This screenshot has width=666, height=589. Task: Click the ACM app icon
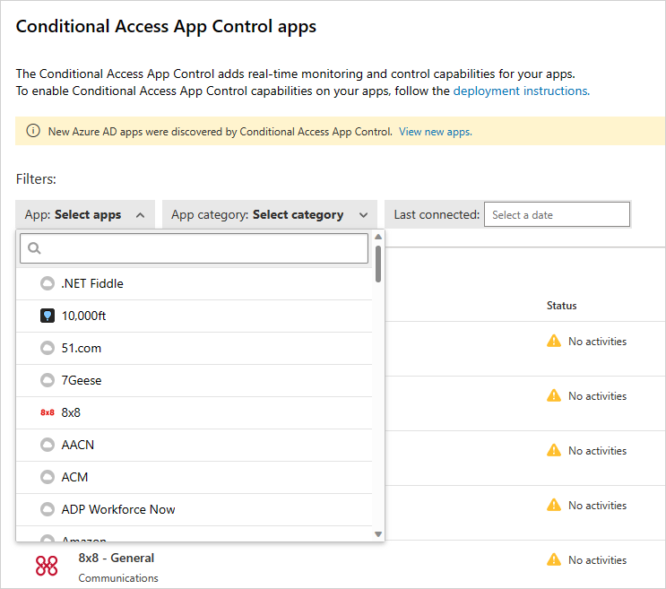[x=48, y=477]
